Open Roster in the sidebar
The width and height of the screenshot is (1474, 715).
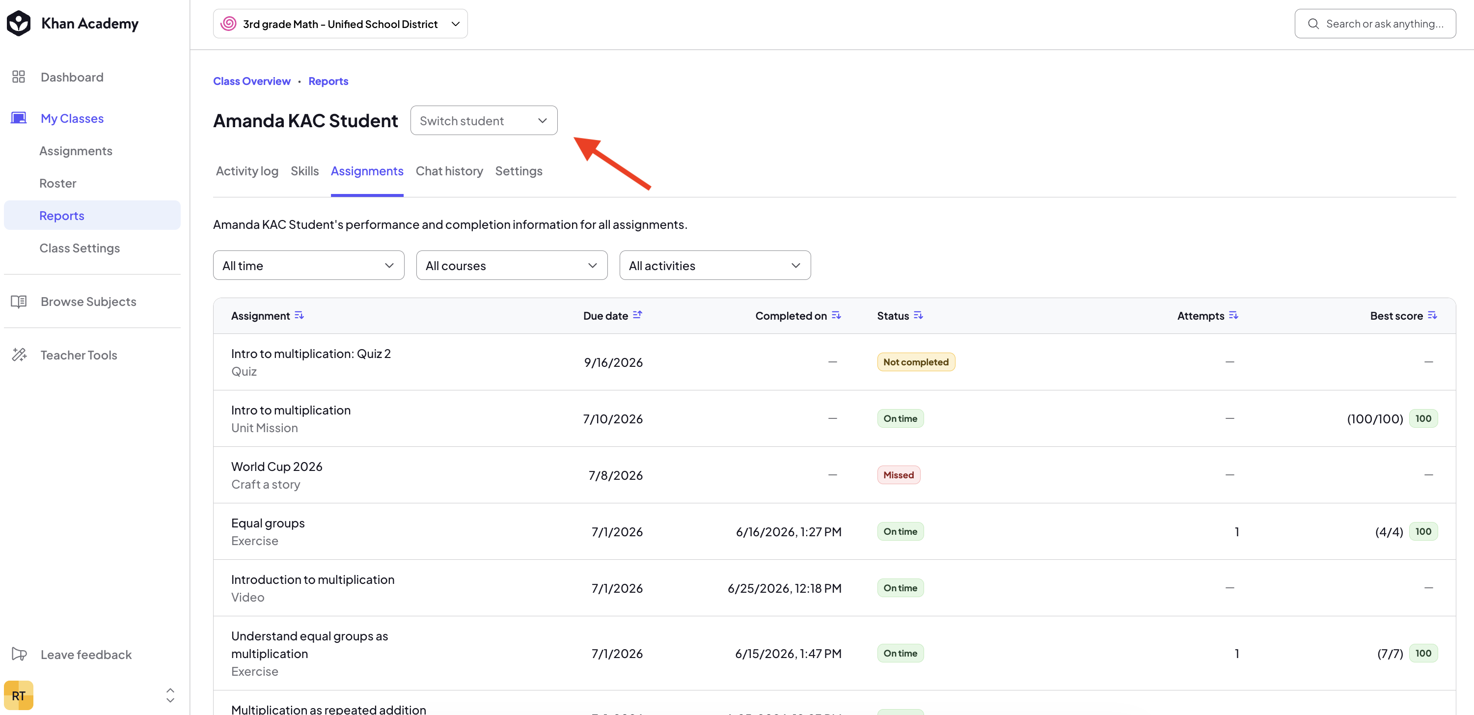click(58, 183)
